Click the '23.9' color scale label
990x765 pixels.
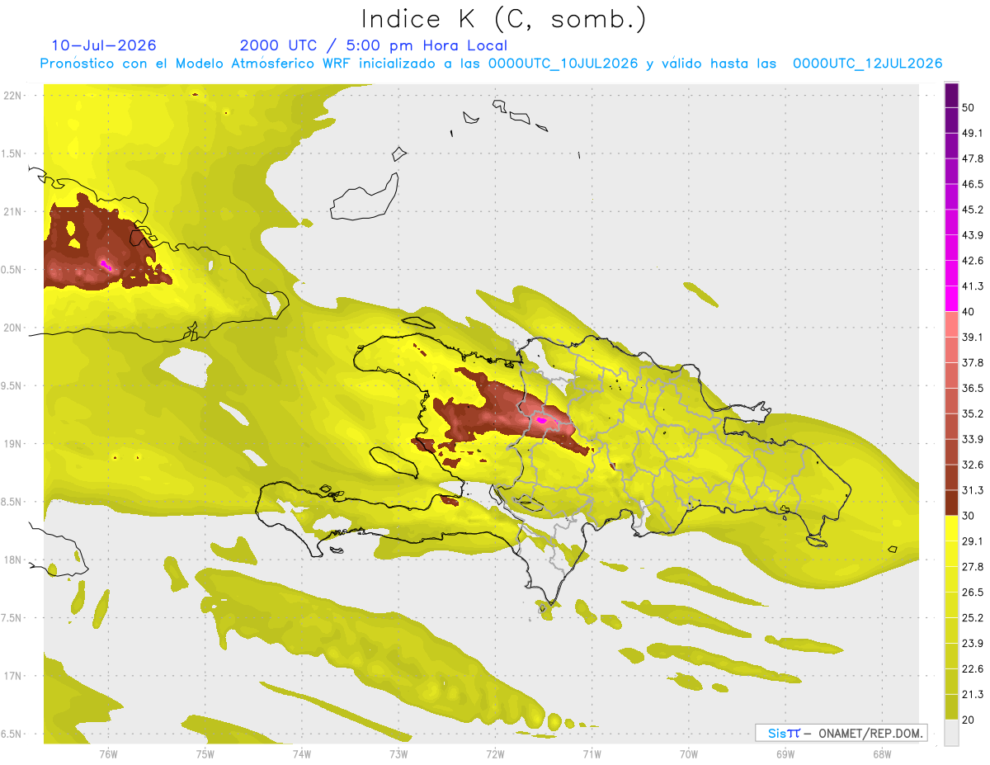tap(973, 643)
